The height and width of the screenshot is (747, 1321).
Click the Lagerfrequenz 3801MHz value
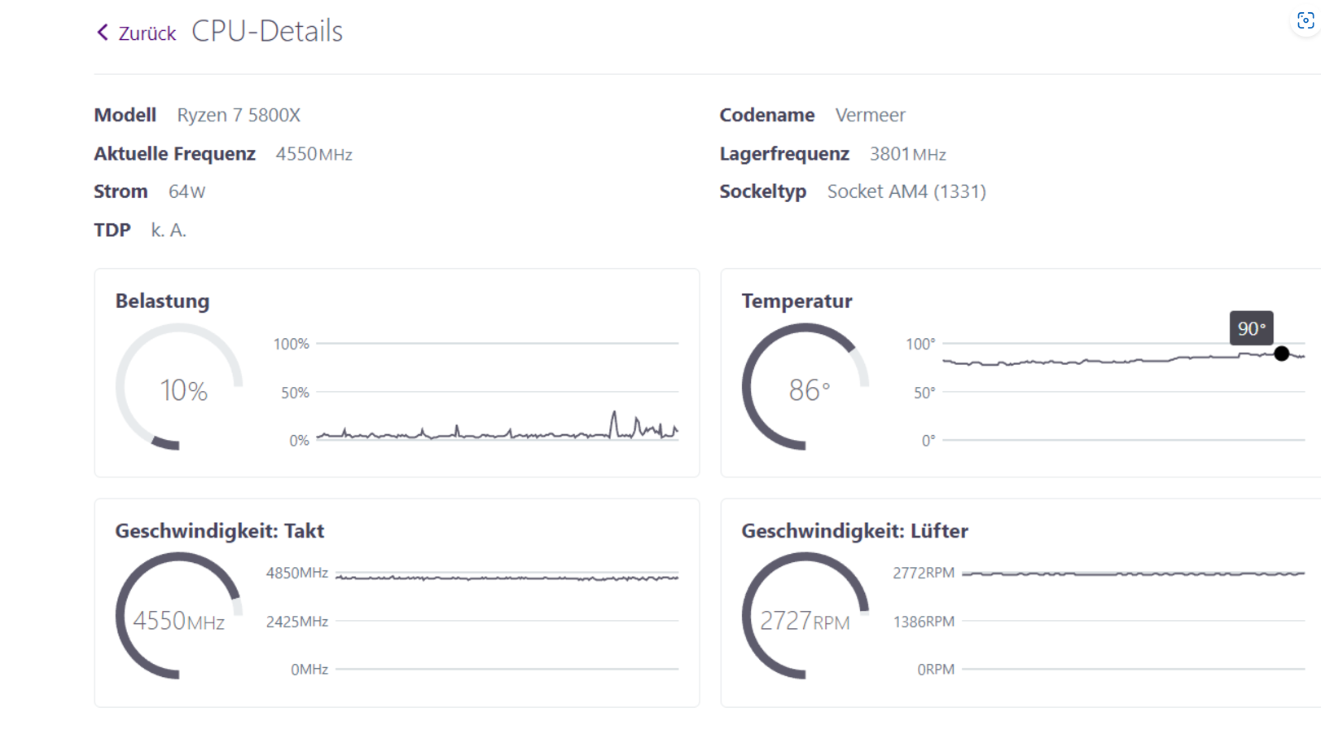point(907,154)
